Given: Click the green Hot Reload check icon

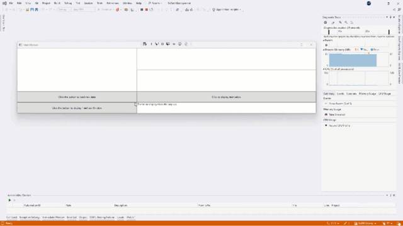Looking at the screenshot, I should [186, 44].
